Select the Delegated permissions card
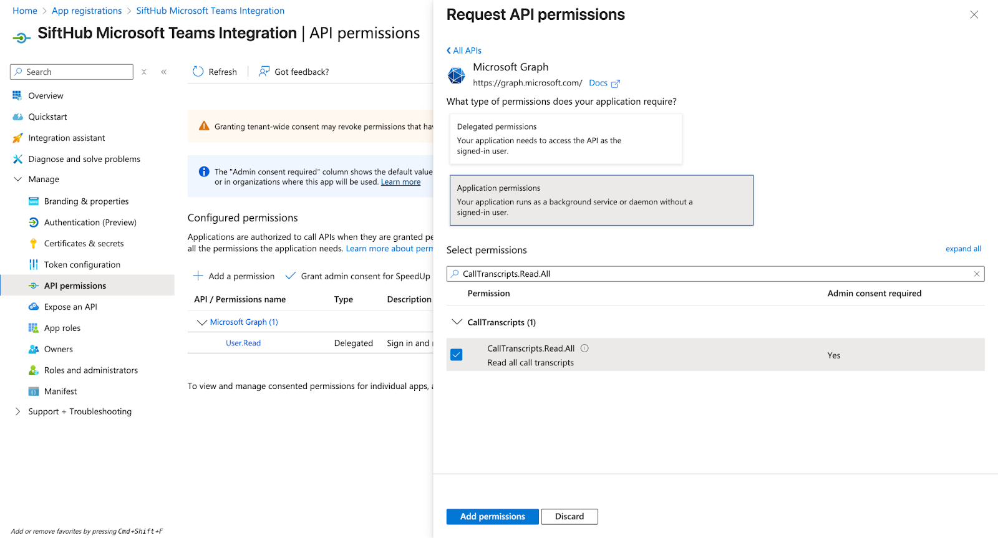Screen dimensions: 998x538 tap(565, 139)
